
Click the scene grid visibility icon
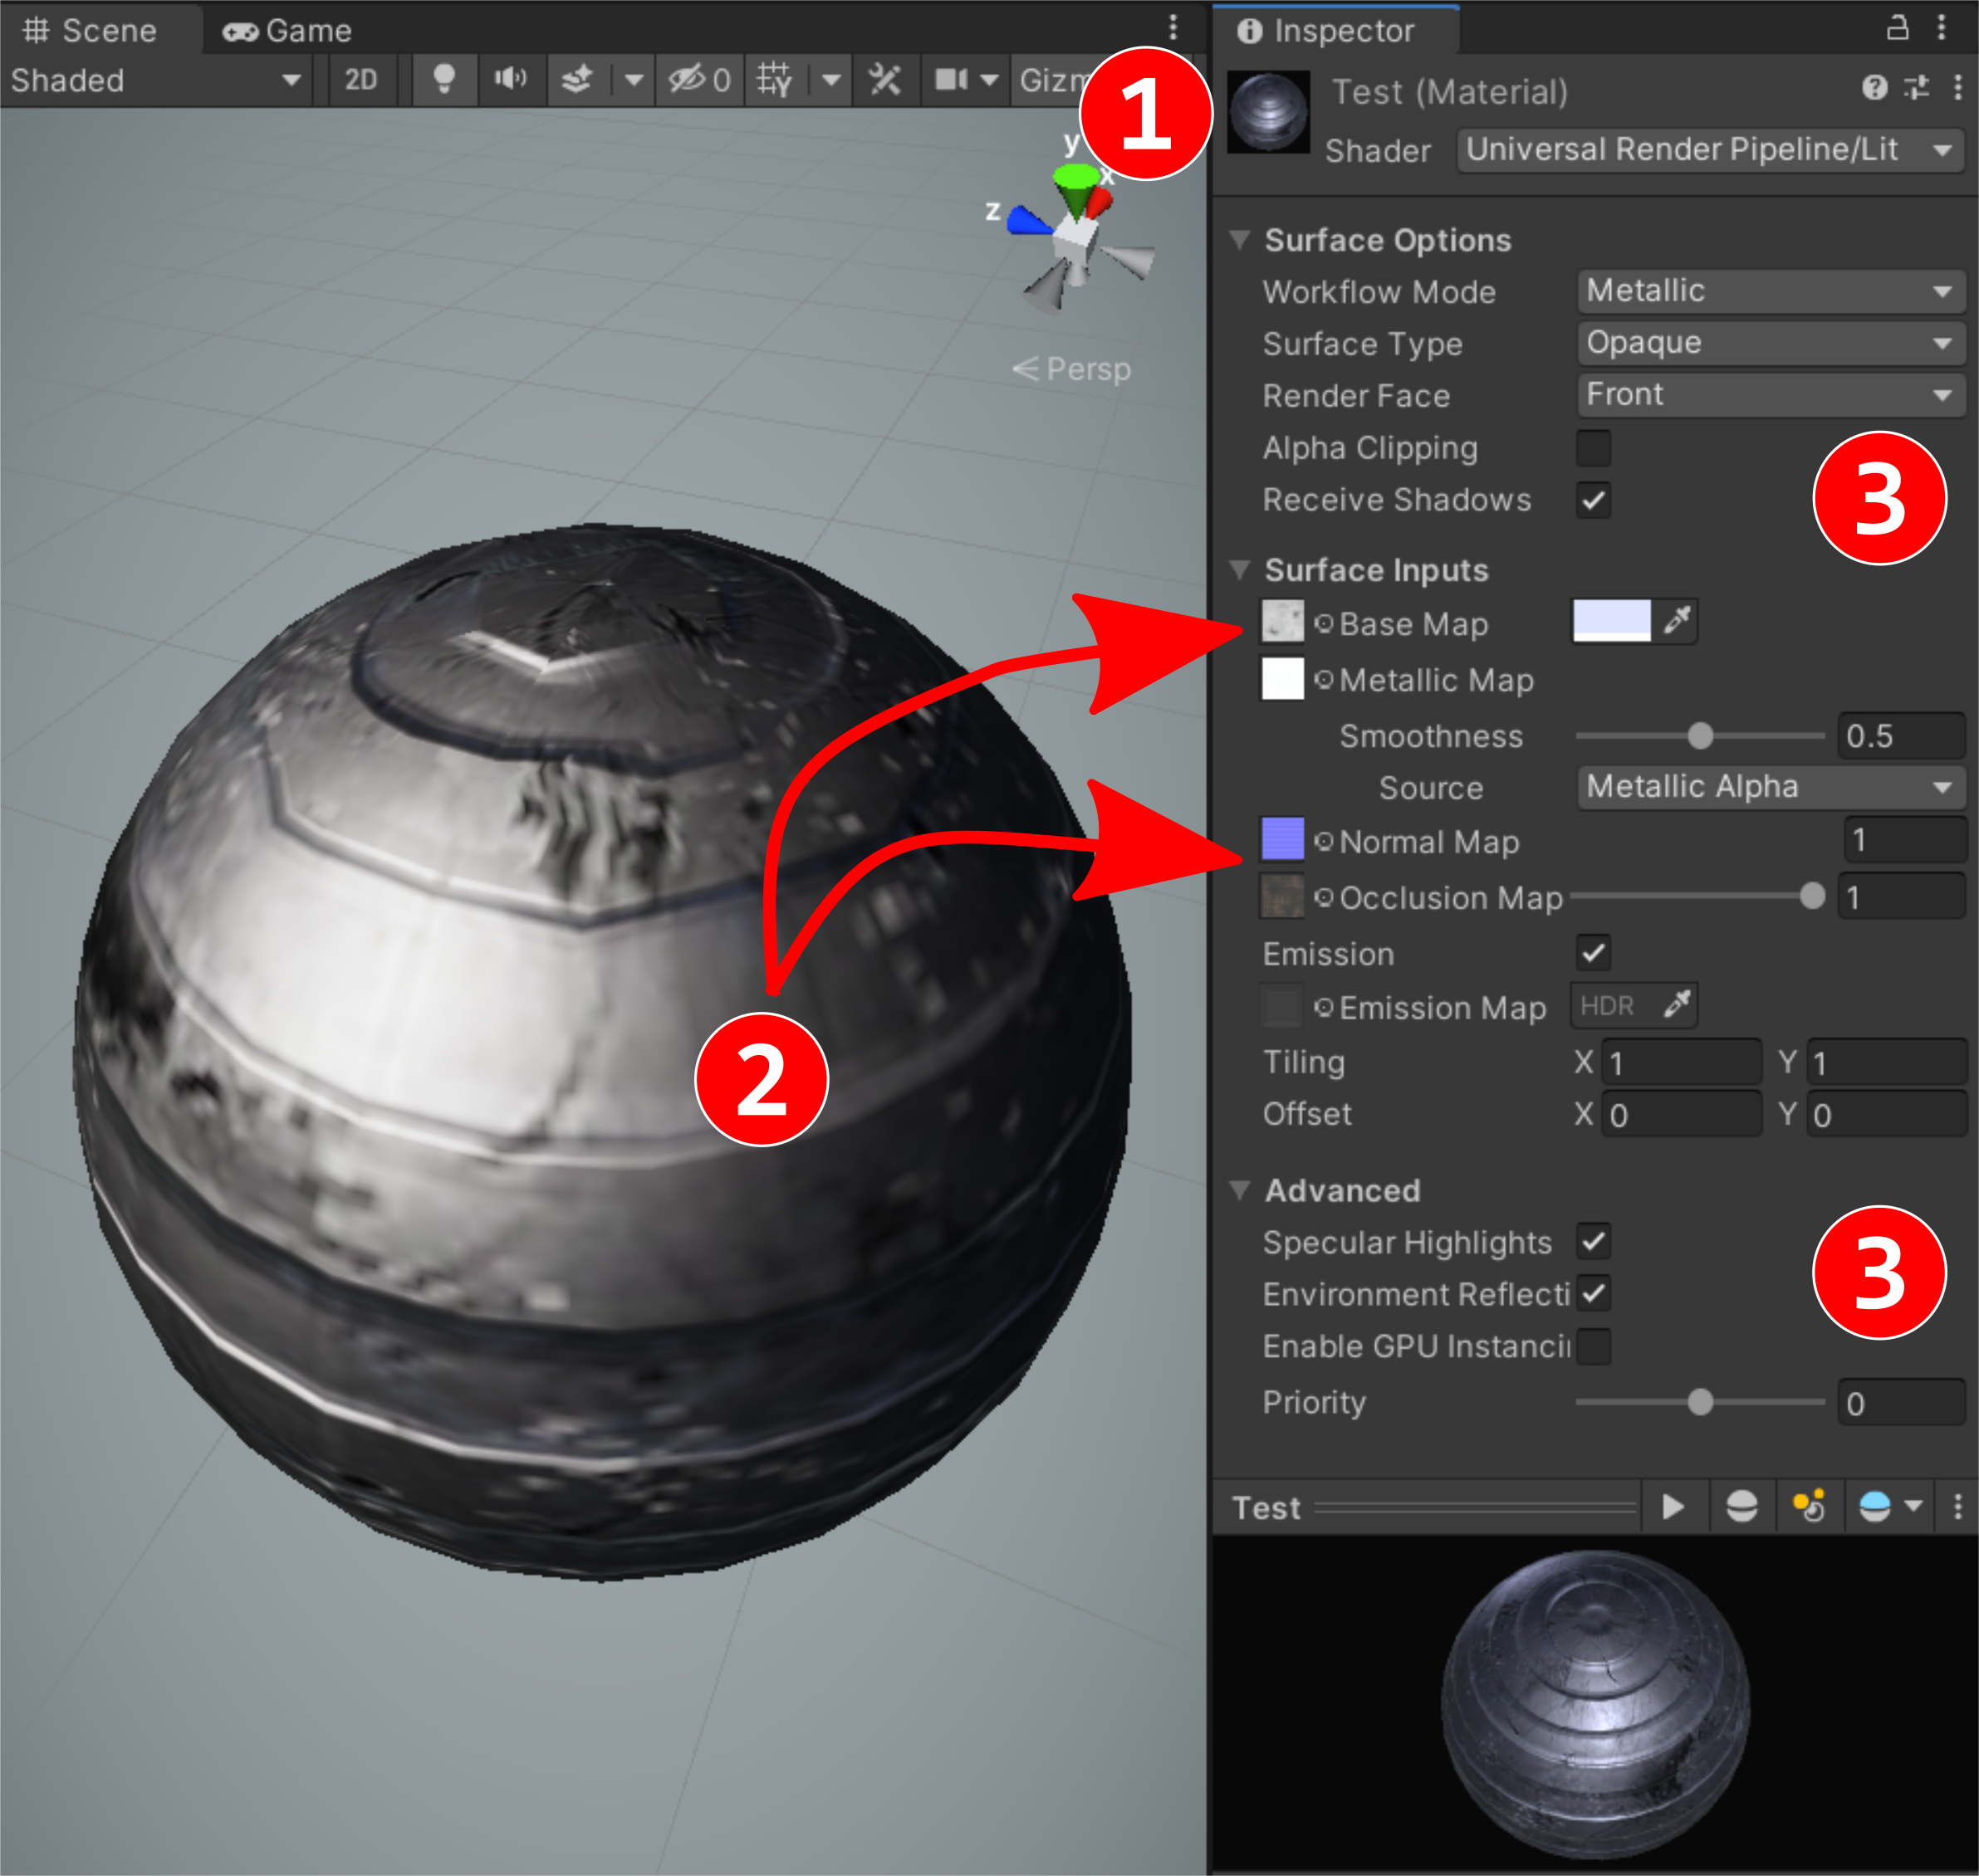tap(774, 79)
